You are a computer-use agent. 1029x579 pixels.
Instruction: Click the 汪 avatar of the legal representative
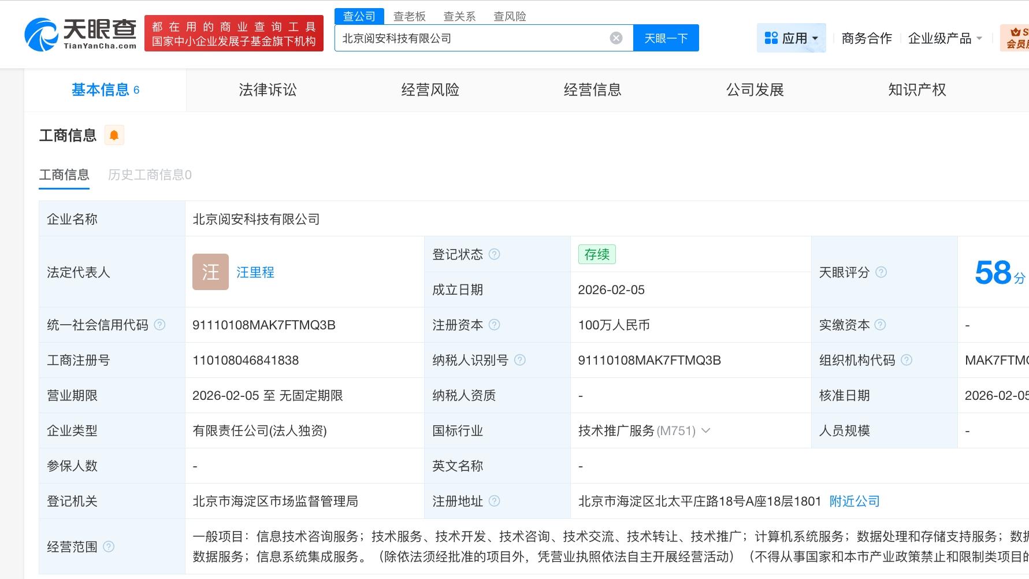(210, 272)
